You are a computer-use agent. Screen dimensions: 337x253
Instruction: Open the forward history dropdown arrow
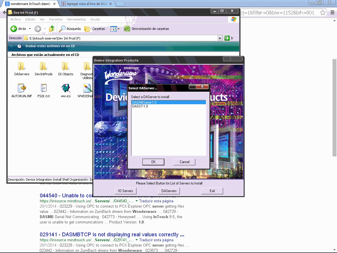[45, 29]
